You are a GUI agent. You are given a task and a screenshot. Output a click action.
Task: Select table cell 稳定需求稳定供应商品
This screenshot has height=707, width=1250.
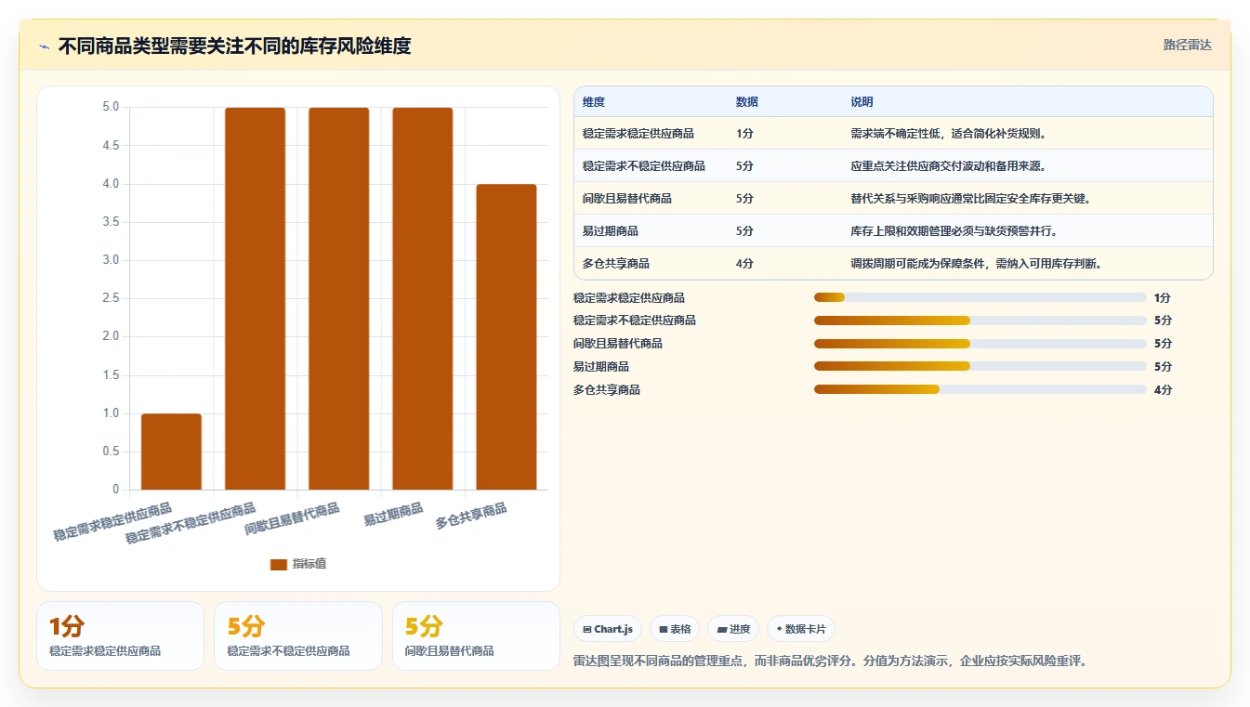pyautogui.click(x=638, y=134)
